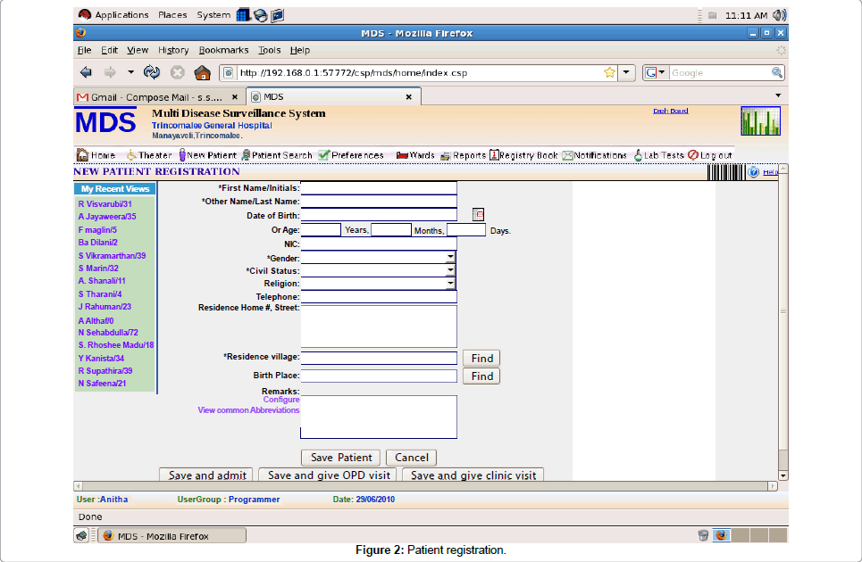This screenshot has width=862, height=562.
Task: Click Log out in MDS menu
Action: (x=710, y=155)
